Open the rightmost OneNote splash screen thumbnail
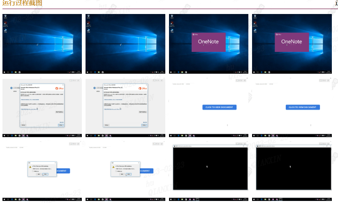 (x=292, y=44)
